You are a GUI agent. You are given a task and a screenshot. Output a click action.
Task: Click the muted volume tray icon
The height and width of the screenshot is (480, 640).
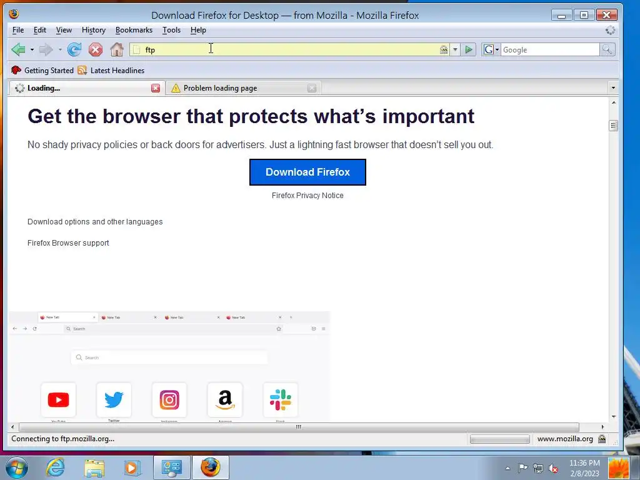click(x=553, y=468)
